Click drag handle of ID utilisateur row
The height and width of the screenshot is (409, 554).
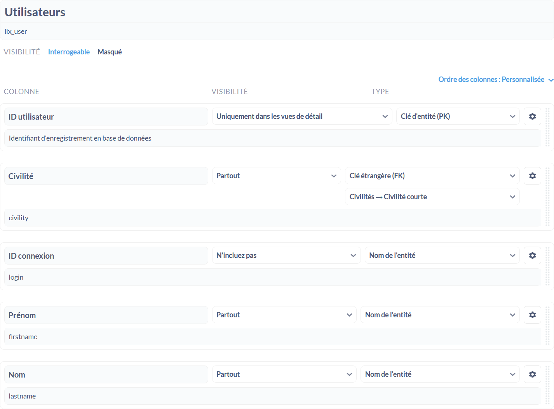pos(547,127)
